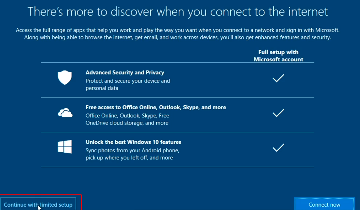Click the checkmark in the Office Online row
Image resolution: width=360 pixels, height=210 pixels.
pyautogui.click(x=278, y=113)
